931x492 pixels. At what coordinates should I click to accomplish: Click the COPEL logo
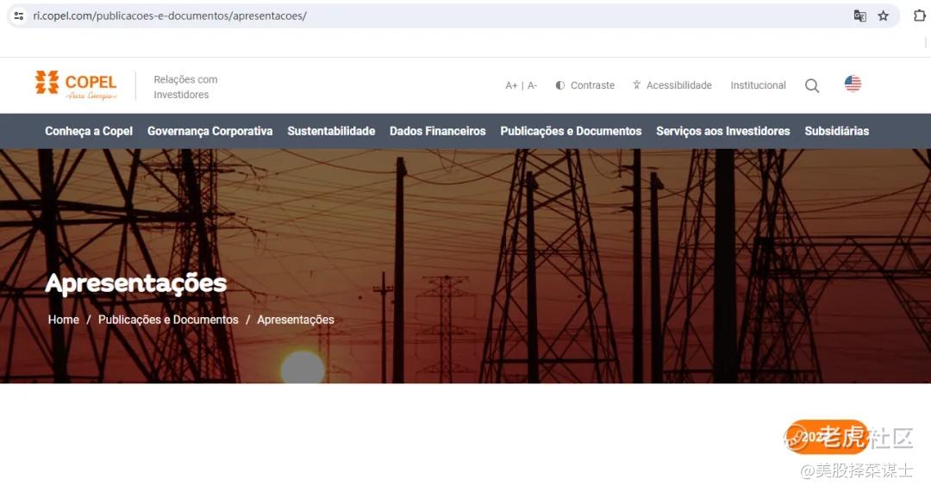click(76, 85)
